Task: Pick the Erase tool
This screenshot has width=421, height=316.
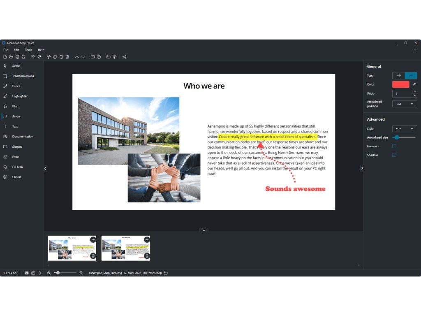Action: (16, 157)
